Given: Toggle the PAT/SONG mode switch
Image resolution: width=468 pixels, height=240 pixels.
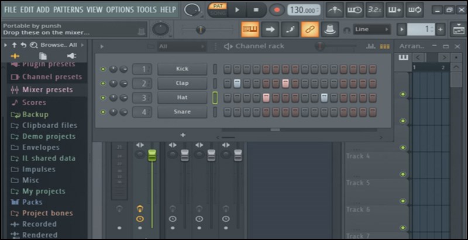Looking at the screenshot, I should (x=216, y=9).
